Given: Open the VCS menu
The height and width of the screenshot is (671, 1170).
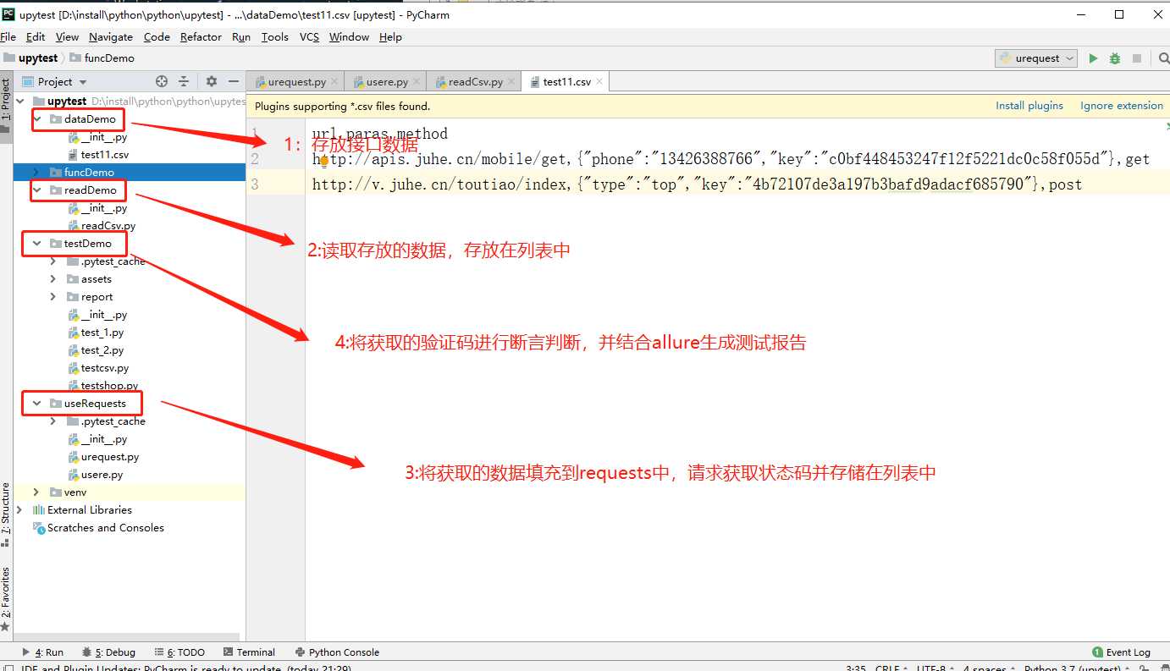Looking at the screenshot, I should [x=309, y=36].
